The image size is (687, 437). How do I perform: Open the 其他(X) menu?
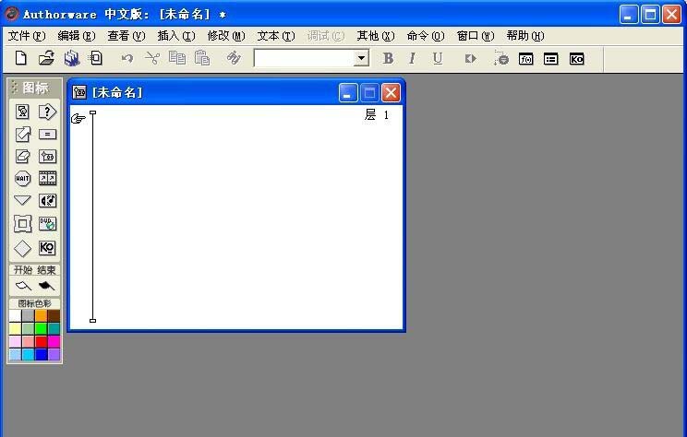(376, 36)
